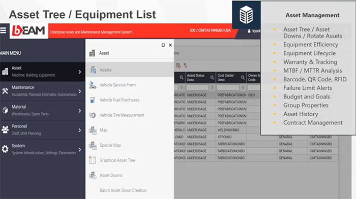This screenshot has height=199, width=356.
Task: Click the Personel people icon
Action: pyautogui.click(x=5, y=129)
